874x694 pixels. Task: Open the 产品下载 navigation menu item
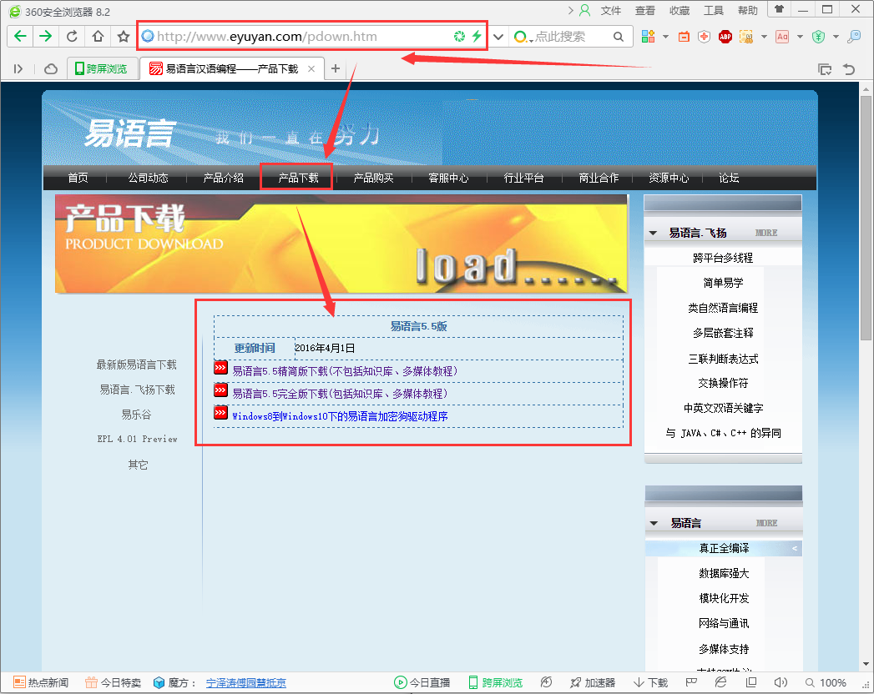[298, 178]
